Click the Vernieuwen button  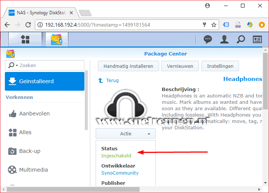[x=180, y=66]
